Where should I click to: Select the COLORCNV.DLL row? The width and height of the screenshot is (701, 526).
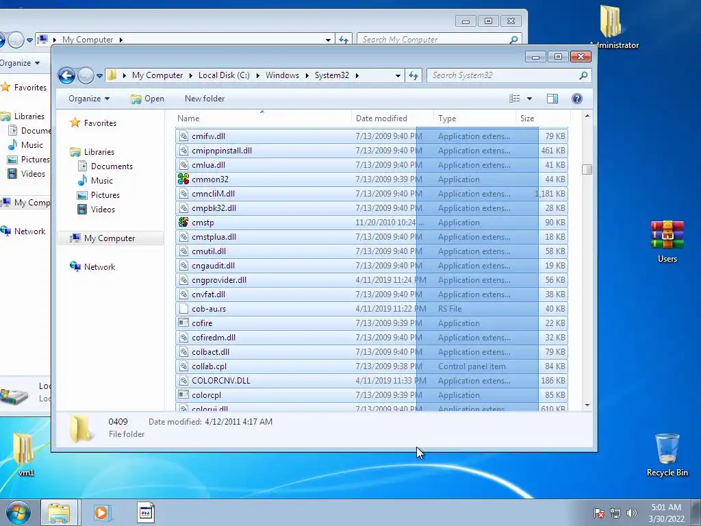[372, 381]
